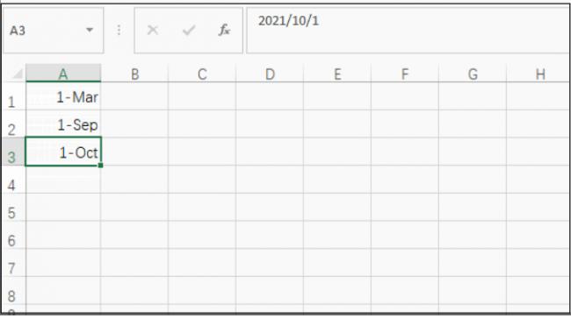Select cell A1 containing 1-Mar
Image resolution: width=571 pixels, height=318 pixels.
63,96
